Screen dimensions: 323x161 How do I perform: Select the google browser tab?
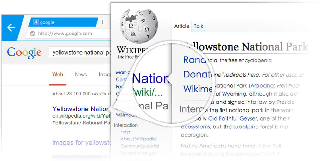point(63,22)
